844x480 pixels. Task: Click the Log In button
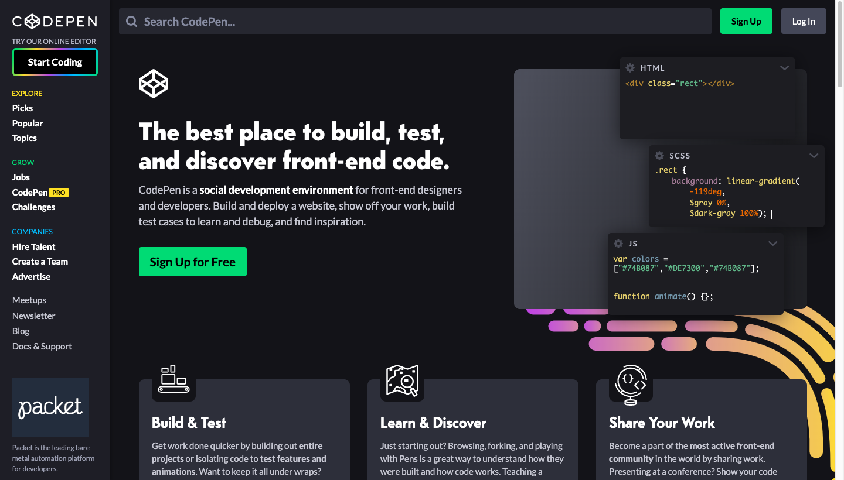(804, 21)
